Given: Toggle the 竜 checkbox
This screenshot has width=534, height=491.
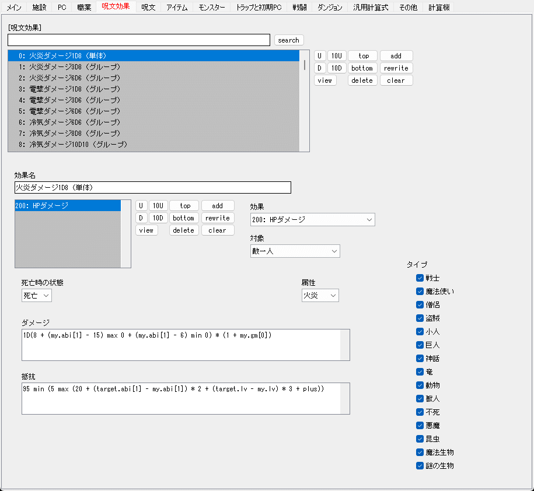Looking at the screenshot, I should click(x=420, y=372).
